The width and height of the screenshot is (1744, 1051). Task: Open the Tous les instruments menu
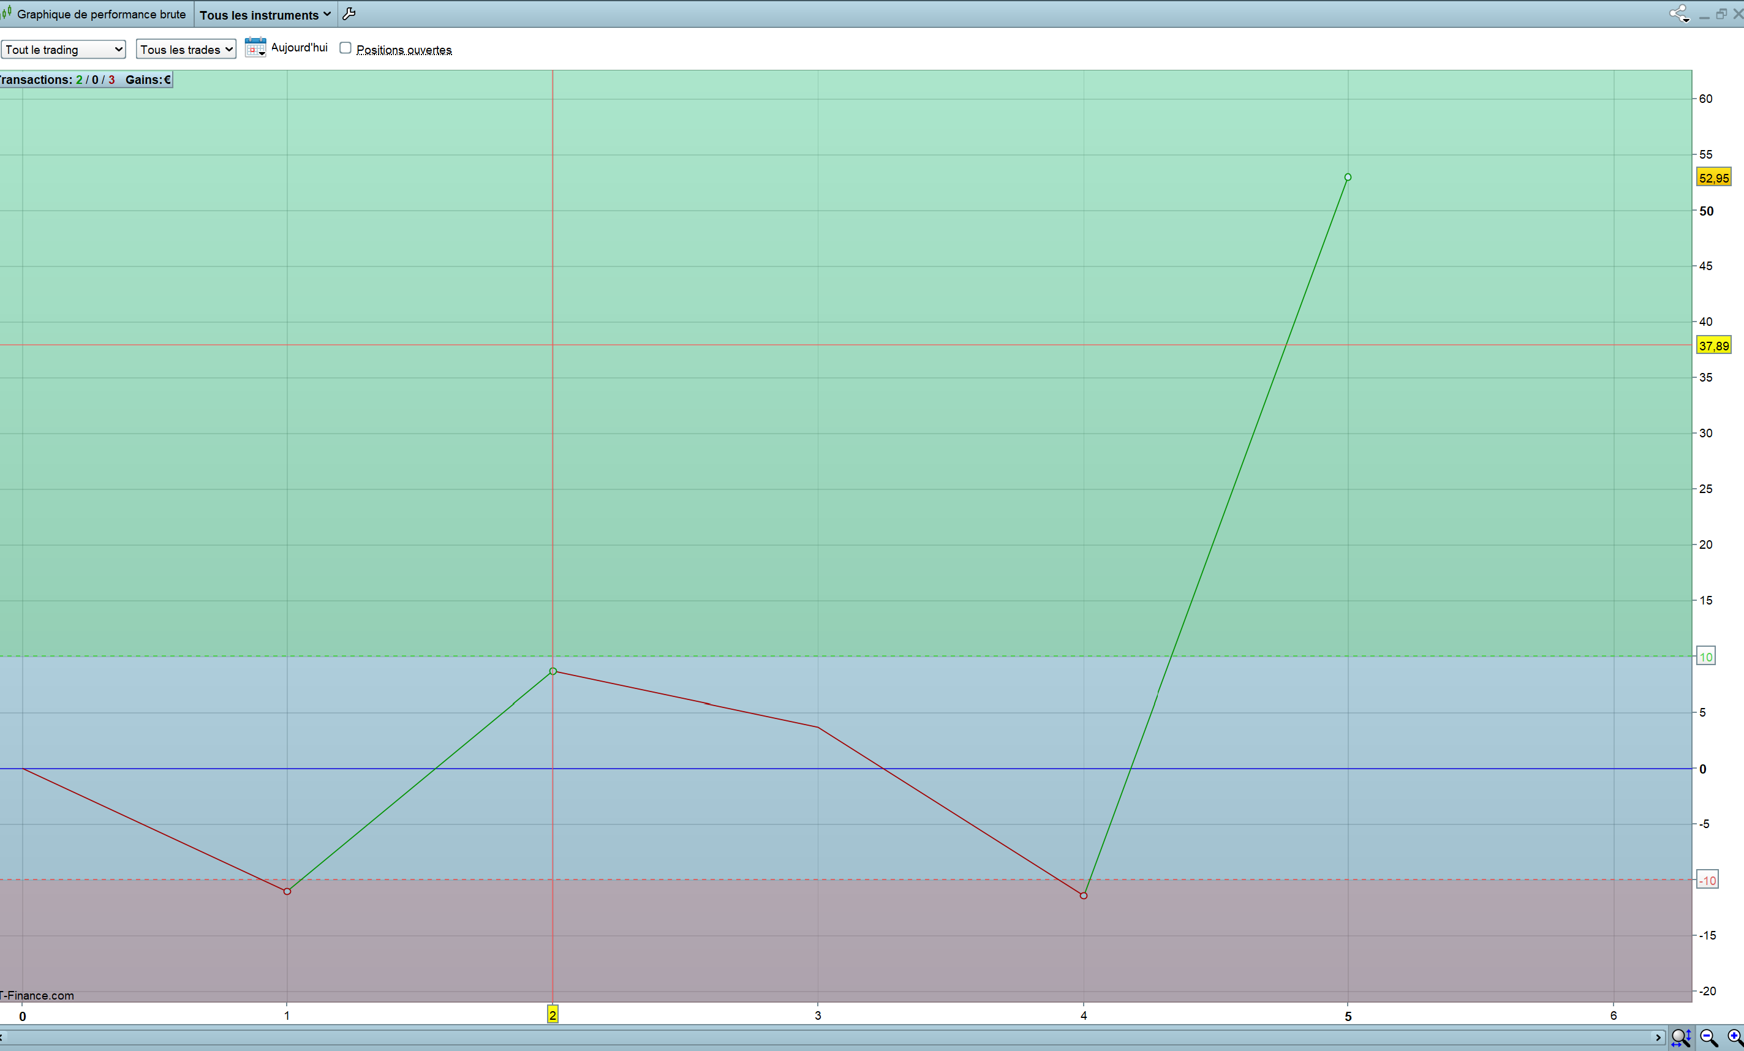point(265,15)
